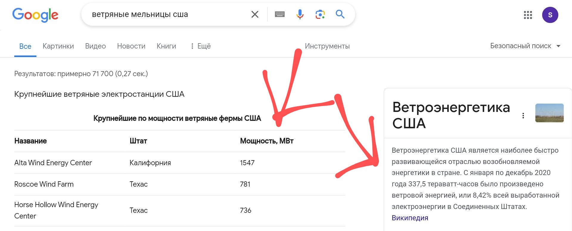Open Инструменты search tools
Viewport: 572px width, 231px height.
[x=327, y=46]
